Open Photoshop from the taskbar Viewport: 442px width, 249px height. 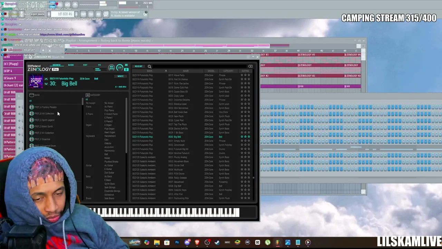pos(177,242)
